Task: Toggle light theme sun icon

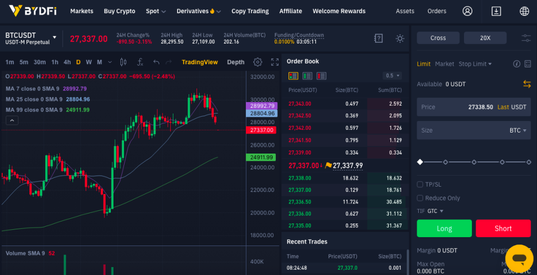Action: coord(400,38)
